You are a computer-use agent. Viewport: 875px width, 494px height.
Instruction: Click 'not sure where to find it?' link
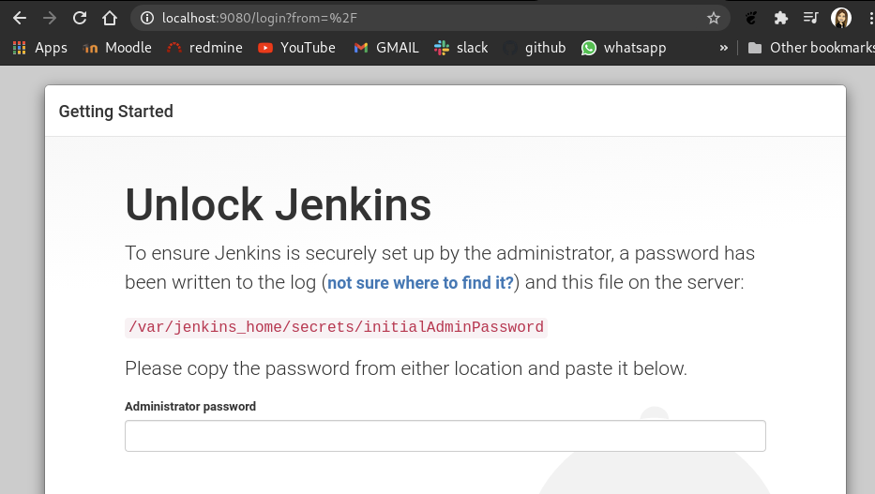(x=420, y=283)
